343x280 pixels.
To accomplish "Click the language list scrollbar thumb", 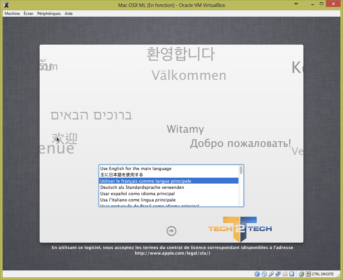I will coord(241,170).
